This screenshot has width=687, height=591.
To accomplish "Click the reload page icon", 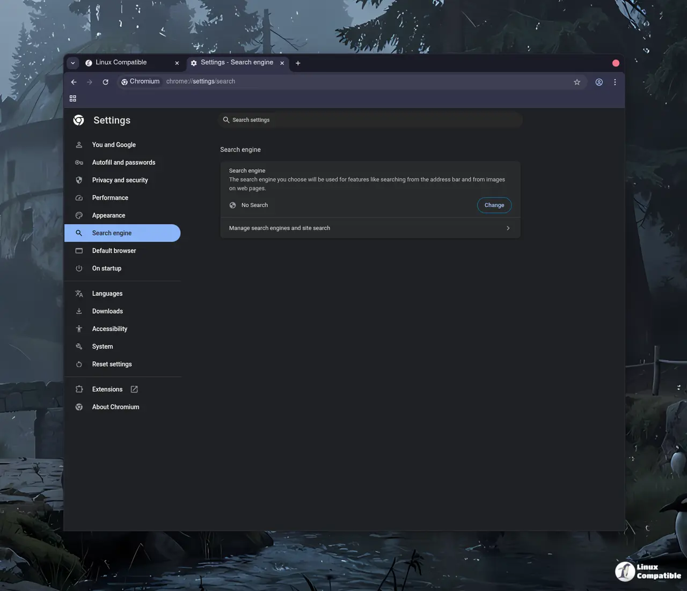I will [105, 82].
